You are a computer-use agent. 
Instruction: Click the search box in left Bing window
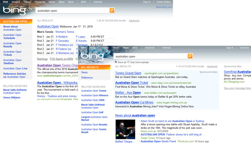73,10
